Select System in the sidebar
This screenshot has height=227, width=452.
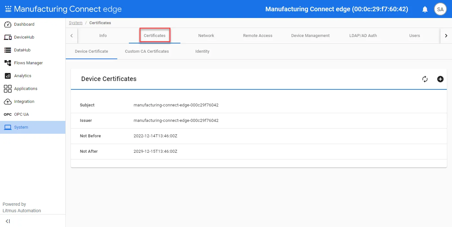pyautogui.click(x=33, y=127)
